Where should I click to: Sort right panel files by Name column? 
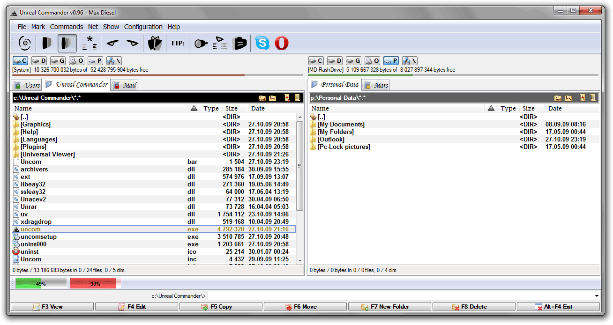click(x=320, y=108)
